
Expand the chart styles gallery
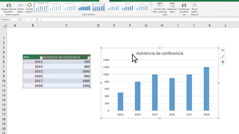pyautogui.click(x=150, y=10)
